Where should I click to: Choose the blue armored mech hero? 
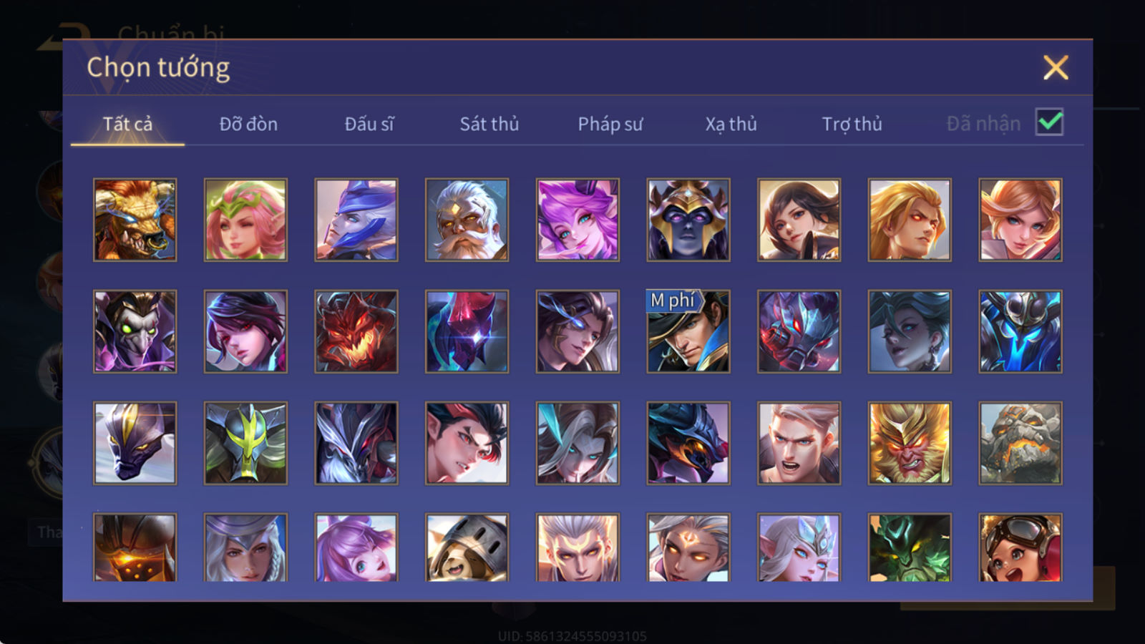1020,331
